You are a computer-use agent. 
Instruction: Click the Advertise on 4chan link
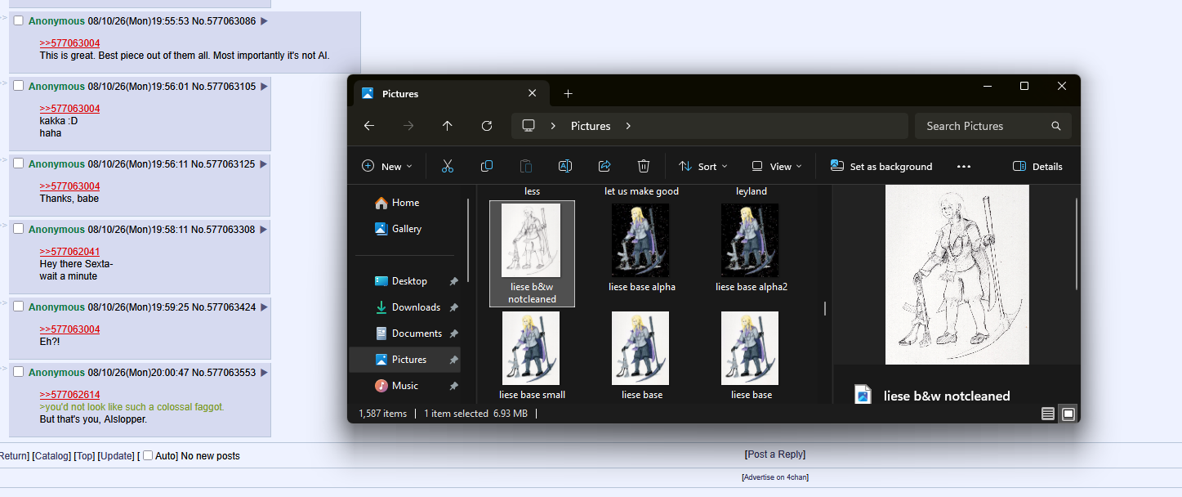tap(775, 477)
